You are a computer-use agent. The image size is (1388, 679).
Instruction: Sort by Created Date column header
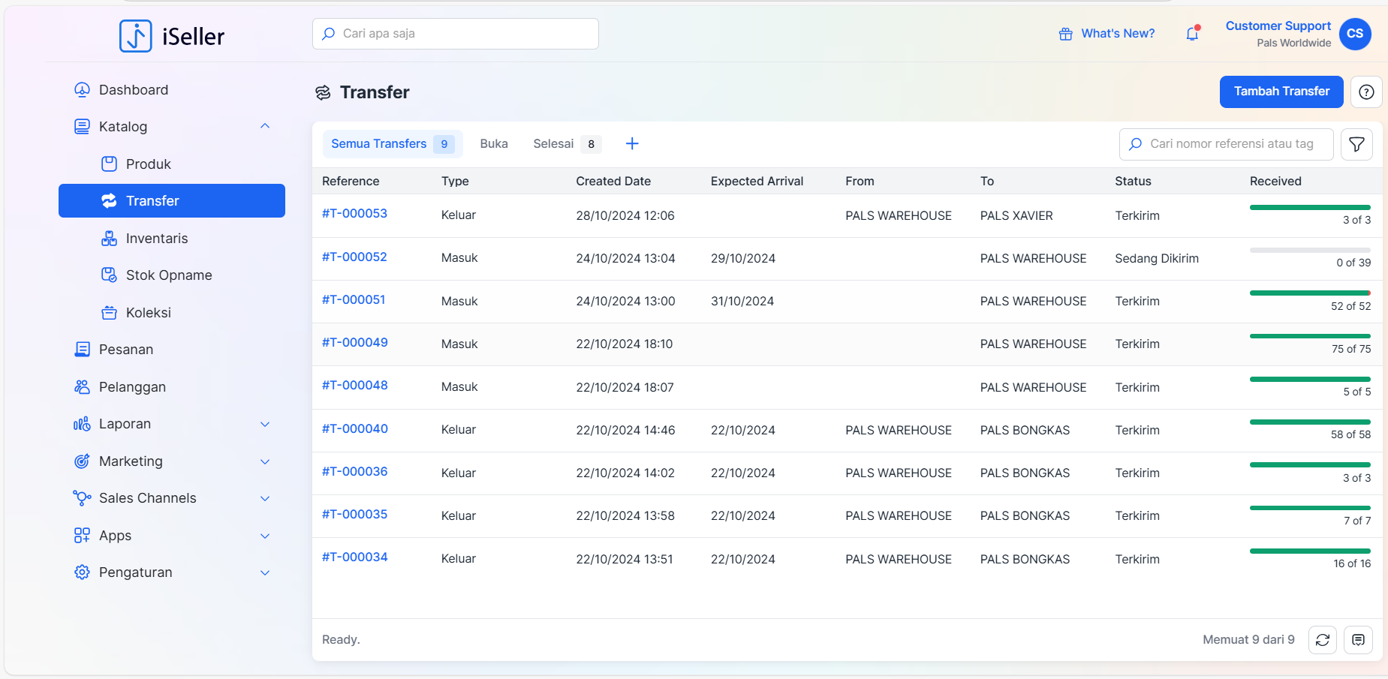pos(613,181)
